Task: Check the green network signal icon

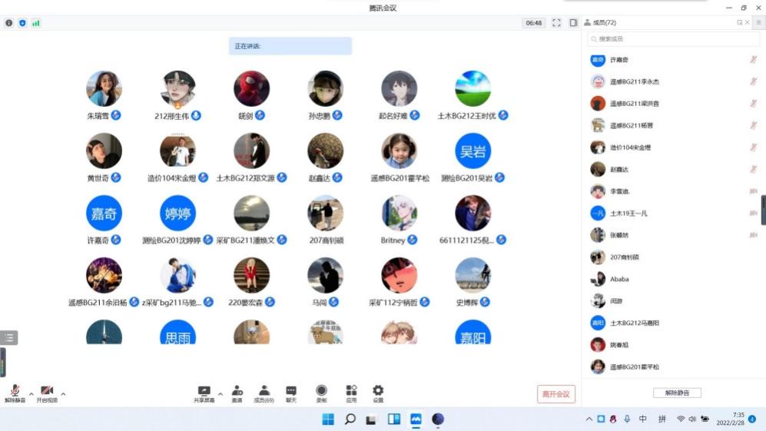Action: tap(35, 23)
